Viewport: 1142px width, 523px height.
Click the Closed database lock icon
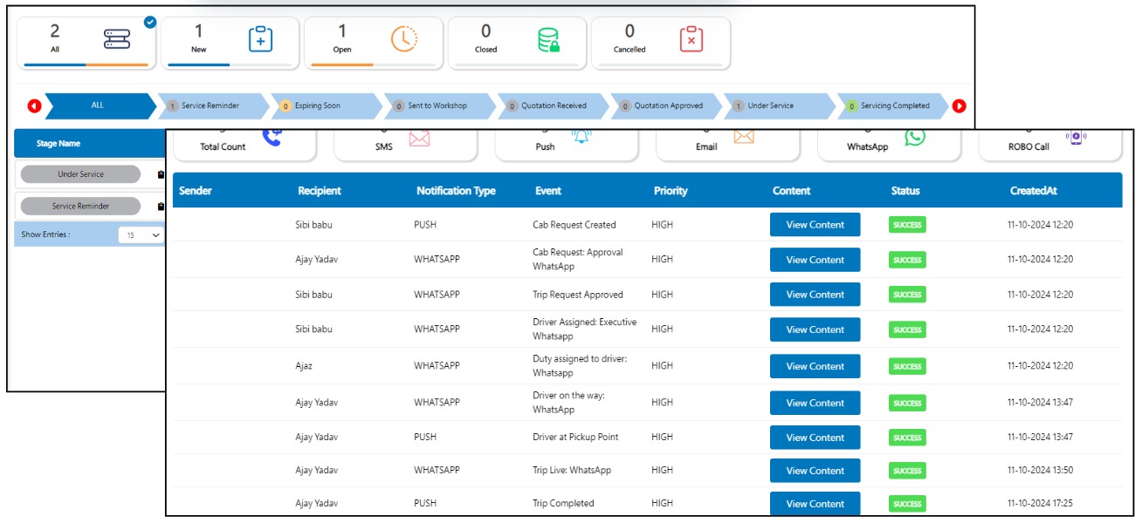click(x=548, y=40)
